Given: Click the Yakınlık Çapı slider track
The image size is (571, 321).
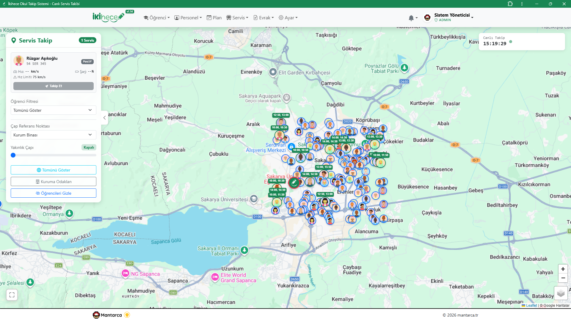Looking at the screenshot, I should pyautogui.click(x=54, y=155).
